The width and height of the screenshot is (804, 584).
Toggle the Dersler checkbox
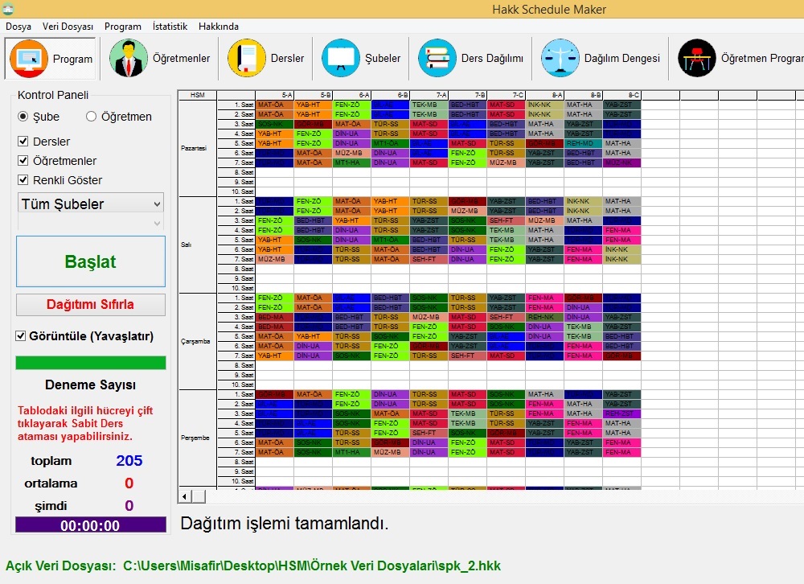(x=23, y=141)
